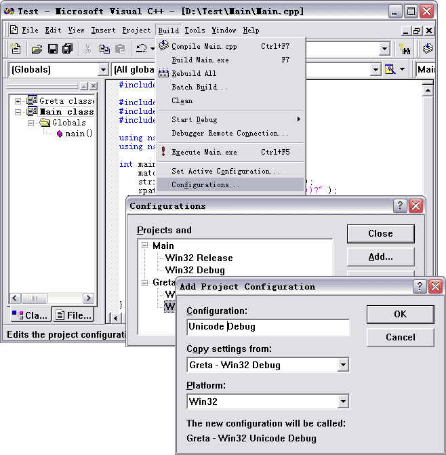446x455 pixels.
Task: Click editor vertical scroll up arrow
Action: click(x=428, y=90)
